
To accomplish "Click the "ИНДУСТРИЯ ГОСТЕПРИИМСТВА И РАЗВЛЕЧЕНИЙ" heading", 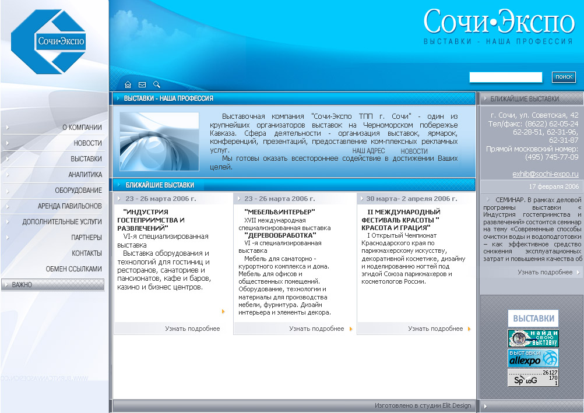I will coord(150,220).
